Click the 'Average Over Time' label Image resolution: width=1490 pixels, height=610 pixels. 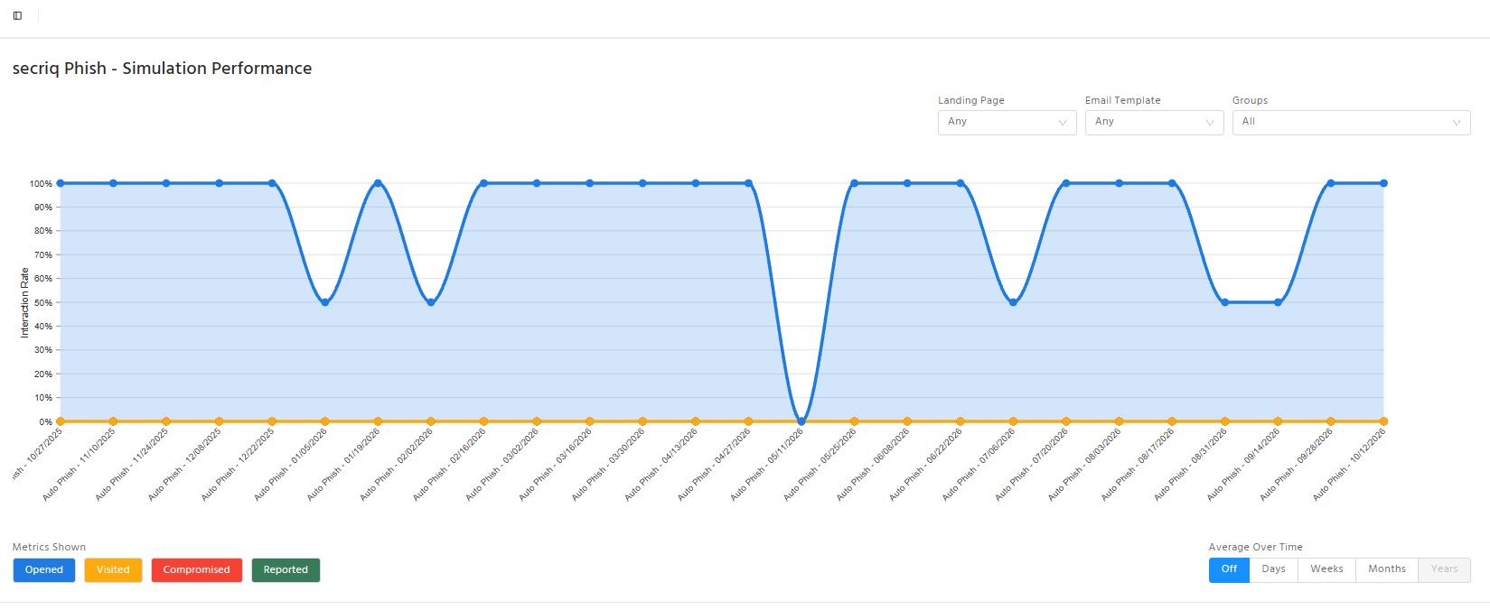pyautogui.click(x=1256, y=547)
